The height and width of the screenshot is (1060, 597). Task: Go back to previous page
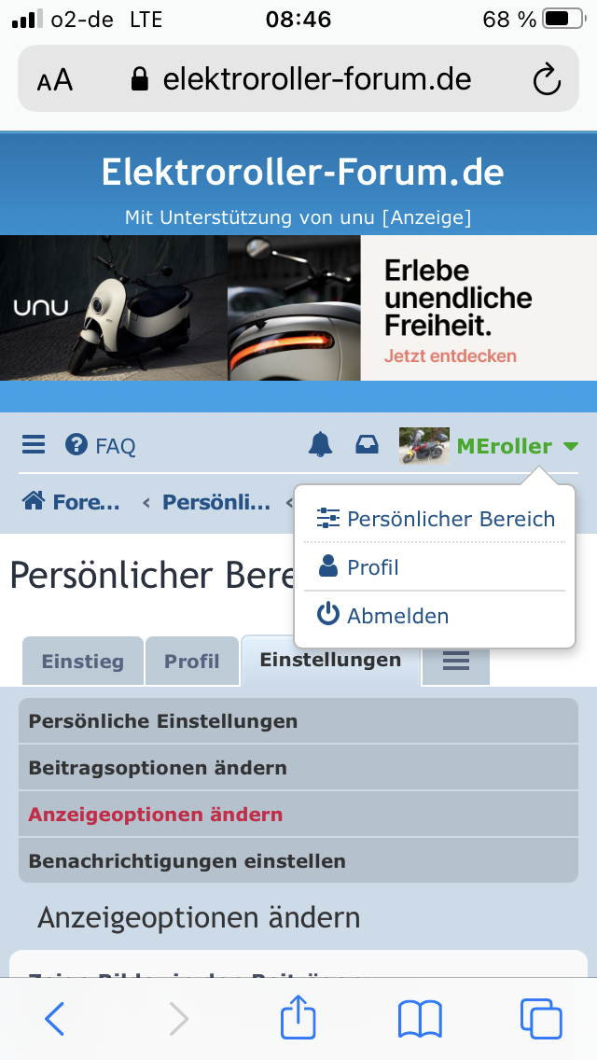pyautogui.click(x=55, y=1018)
